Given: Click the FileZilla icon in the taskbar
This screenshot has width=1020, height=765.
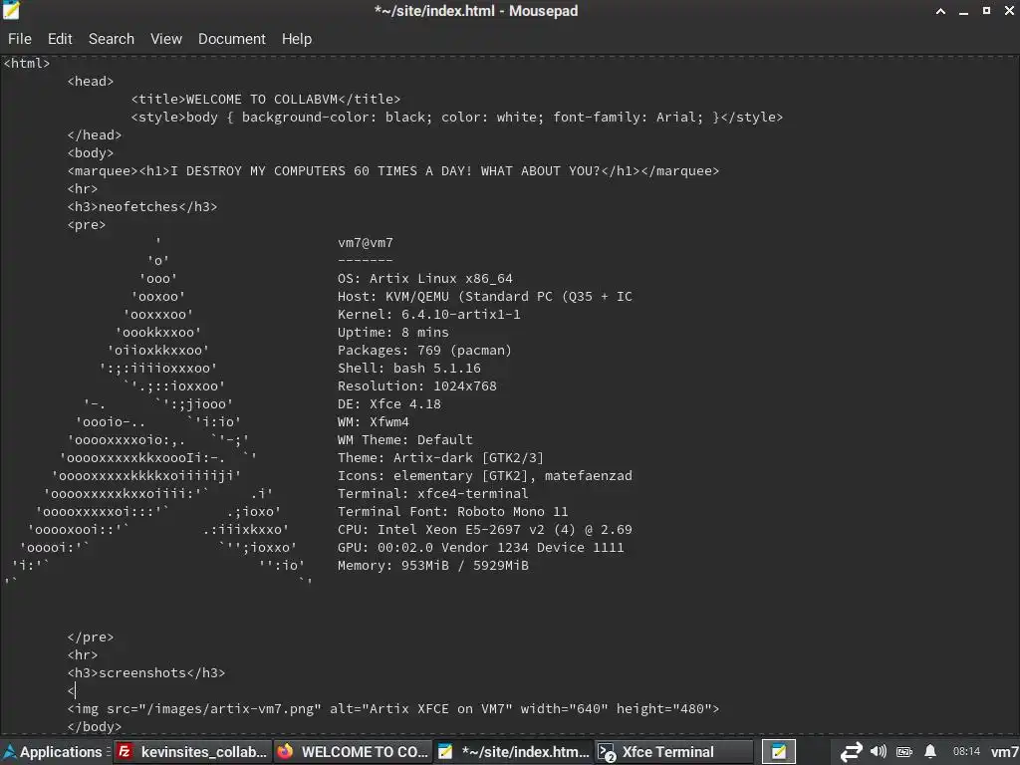Looking at the screenshot, I should point(125,752).
